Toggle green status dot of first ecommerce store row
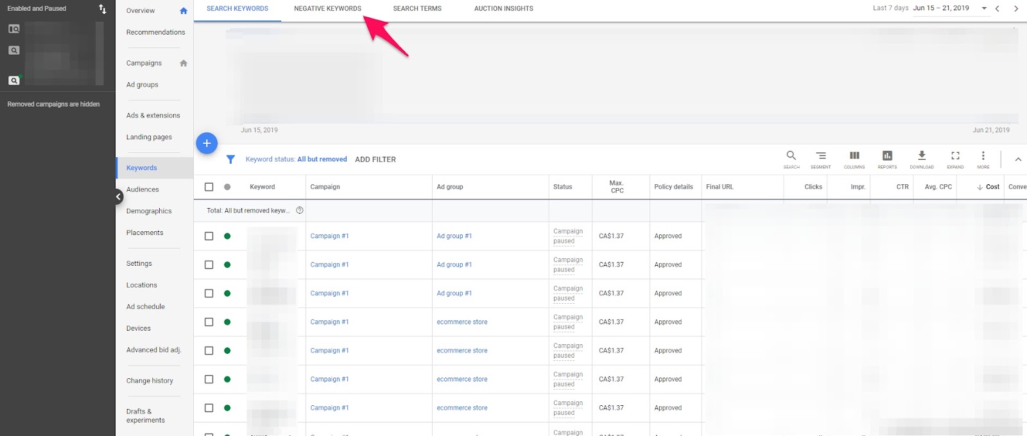Screen dimensions: 1027x436 coord(227,322)
